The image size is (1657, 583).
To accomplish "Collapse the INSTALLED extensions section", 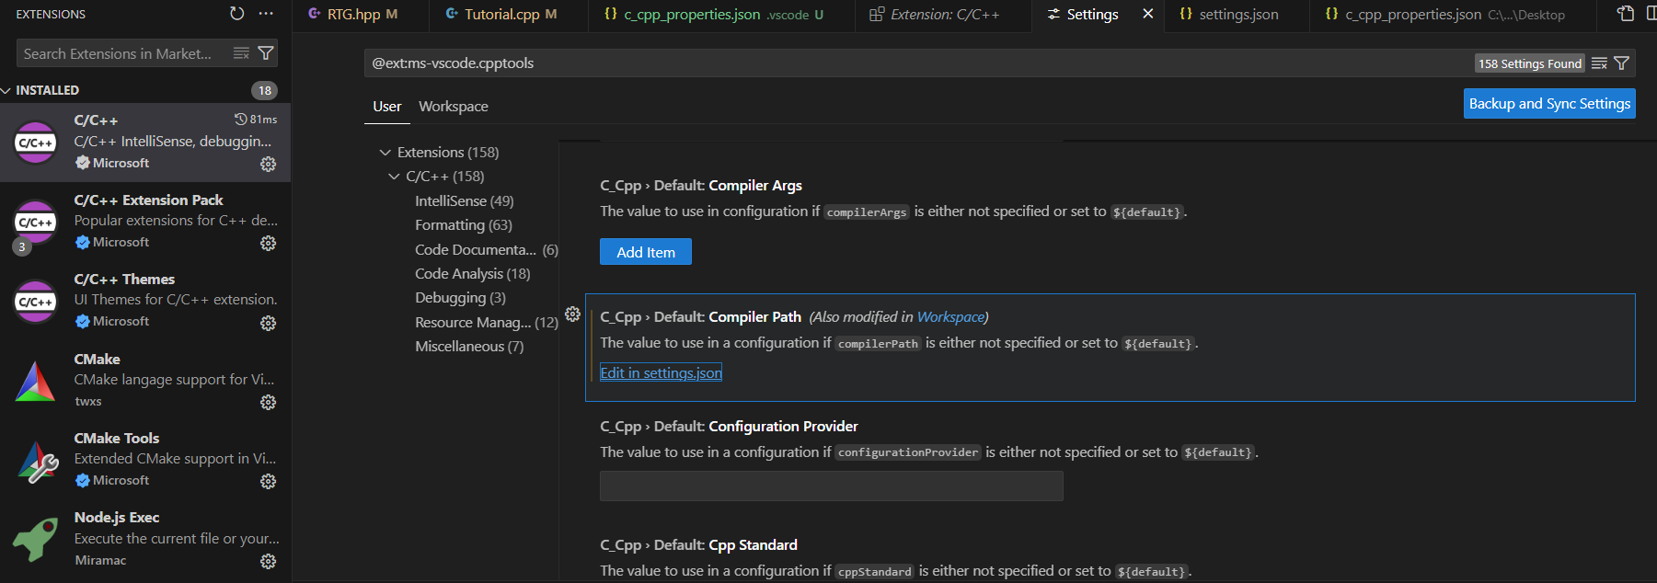I will 7,90.
